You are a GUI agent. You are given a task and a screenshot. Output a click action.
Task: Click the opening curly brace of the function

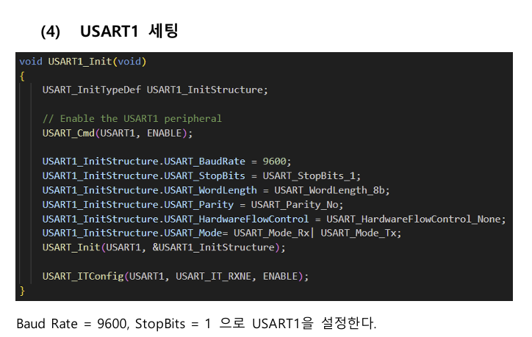point(22,76)
